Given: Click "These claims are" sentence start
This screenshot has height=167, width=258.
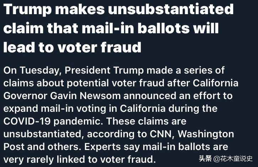Looking at the screenshot, I should 146,121.
